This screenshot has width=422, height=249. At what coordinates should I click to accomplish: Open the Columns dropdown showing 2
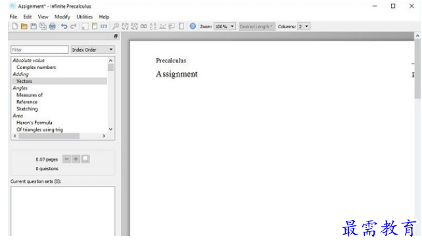coord(304,26)
